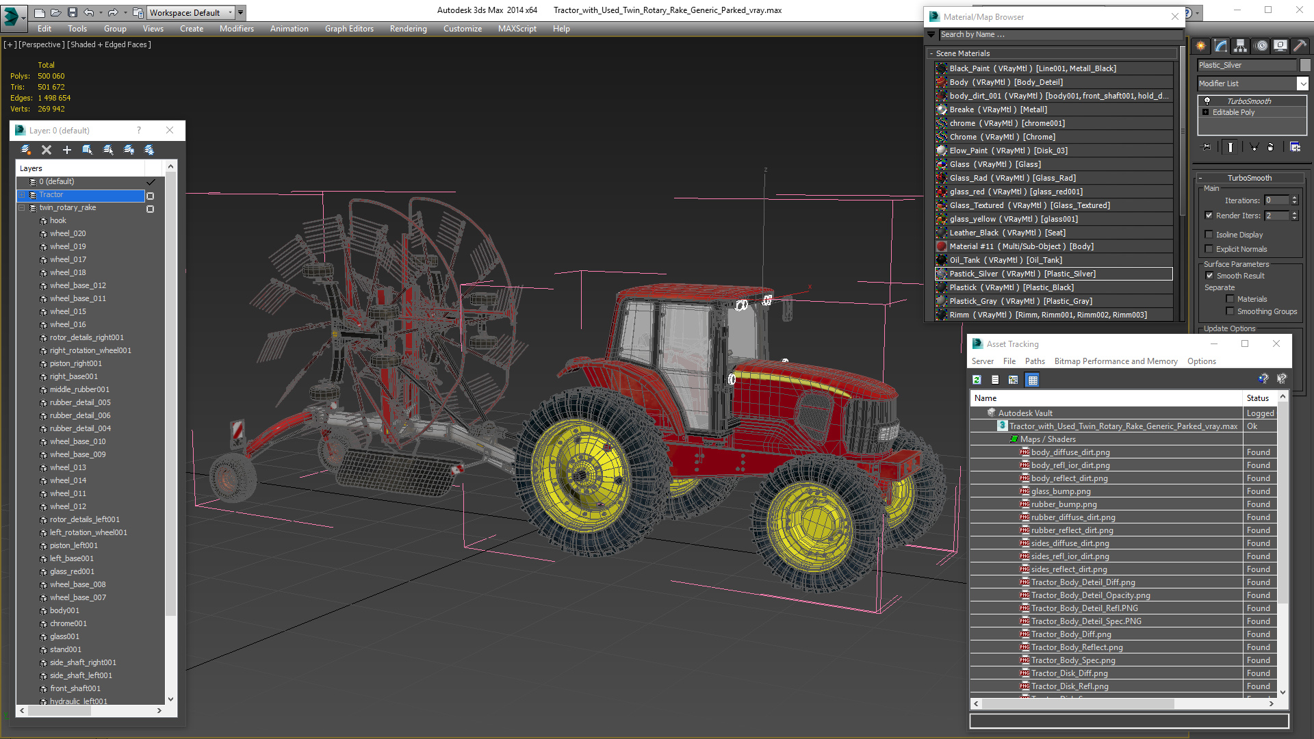Click the [Perspective] viewport label
The width and height of the screenshot is (1314, 739).
pyautogui.click(x=41, y=44)
